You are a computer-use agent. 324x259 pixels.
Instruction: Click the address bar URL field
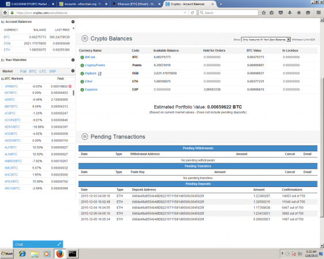click(99, 13)
